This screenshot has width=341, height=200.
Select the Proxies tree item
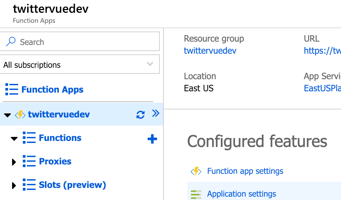coord(55,161)
